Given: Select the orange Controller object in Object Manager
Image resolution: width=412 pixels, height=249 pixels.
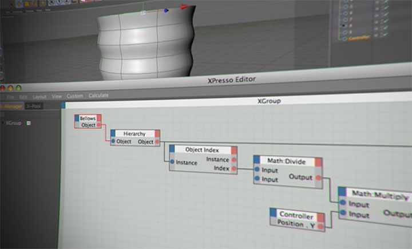Looking at the screenshot, I should pos(359,38).
